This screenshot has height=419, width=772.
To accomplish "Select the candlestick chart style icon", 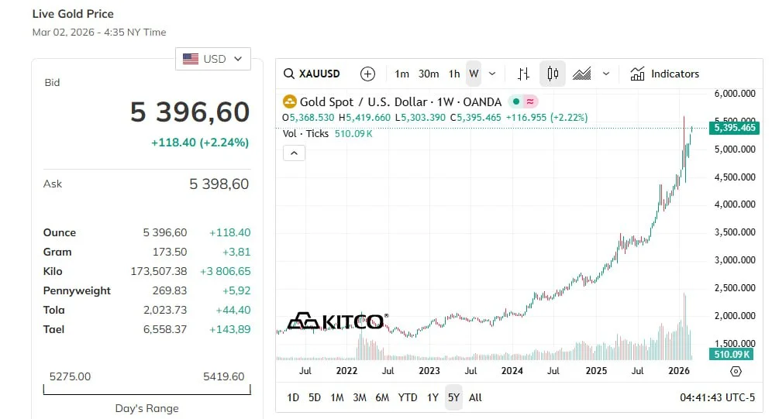I will [x=553, y=74].
